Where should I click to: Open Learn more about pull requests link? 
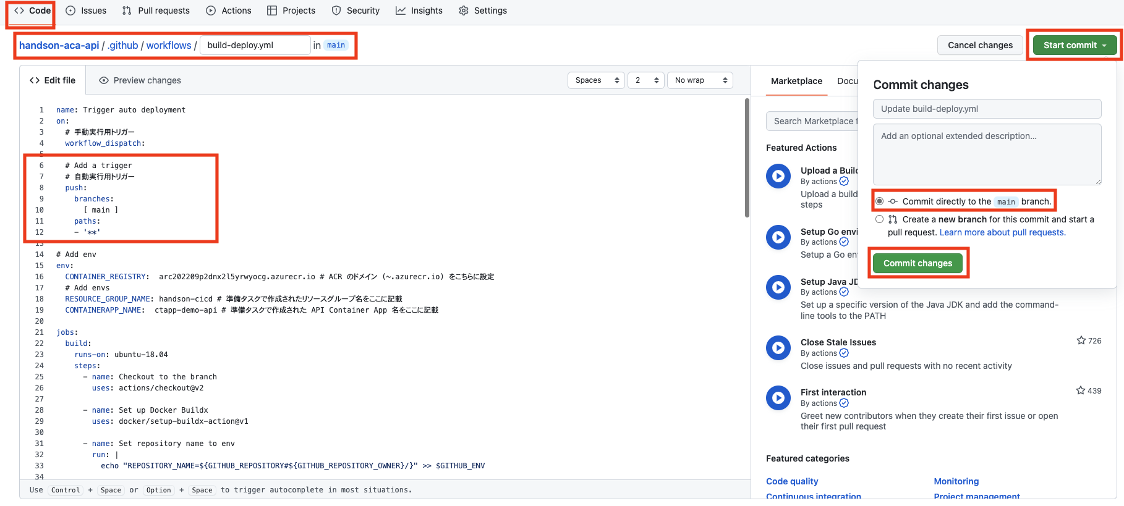[x=1002, y=232]
